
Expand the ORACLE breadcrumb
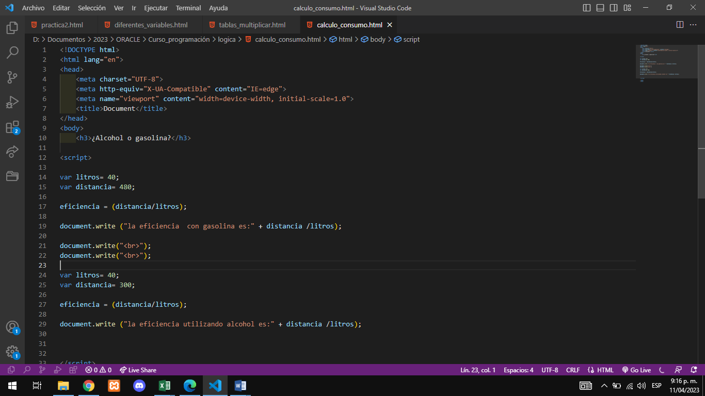click(x=128, y=39)
